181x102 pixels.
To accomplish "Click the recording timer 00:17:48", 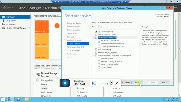I will 80,84.
